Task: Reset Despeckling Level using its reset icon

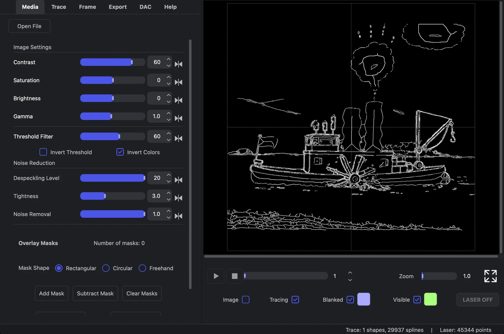Action: (x=178, y=180)
